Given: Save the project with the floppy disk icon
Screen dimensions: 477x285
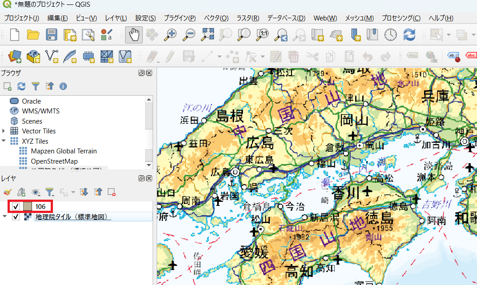Looking at the screenshot, I should tap(52, 35).
